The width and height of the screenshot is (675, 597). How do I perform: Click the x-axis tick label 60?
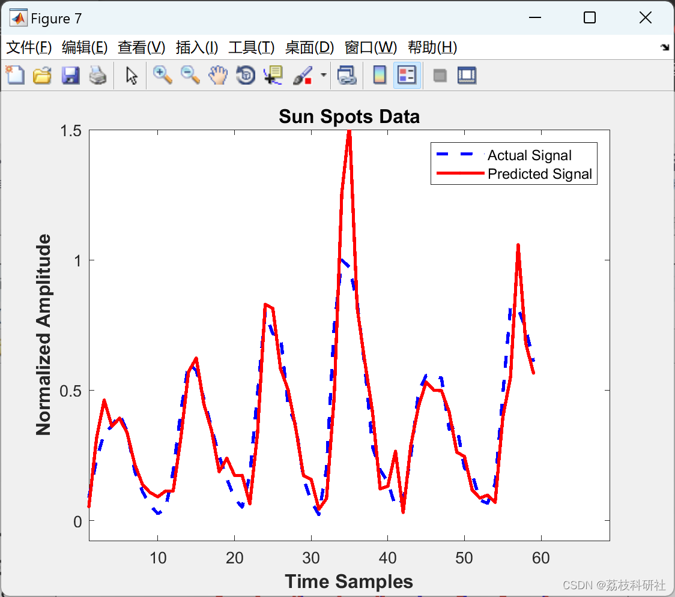(540, 558)
